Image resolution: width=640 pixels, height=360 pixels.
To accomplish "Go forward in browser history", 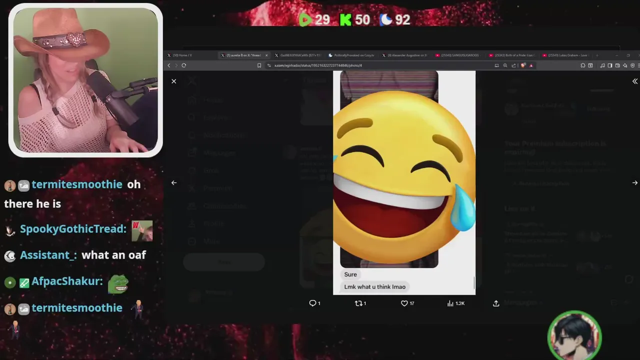I will [176, 65].
